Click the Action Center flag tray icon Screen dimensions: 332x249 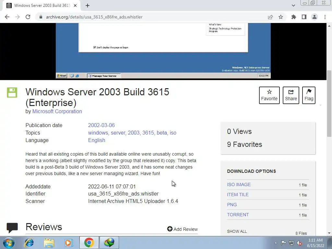(283, 243)
